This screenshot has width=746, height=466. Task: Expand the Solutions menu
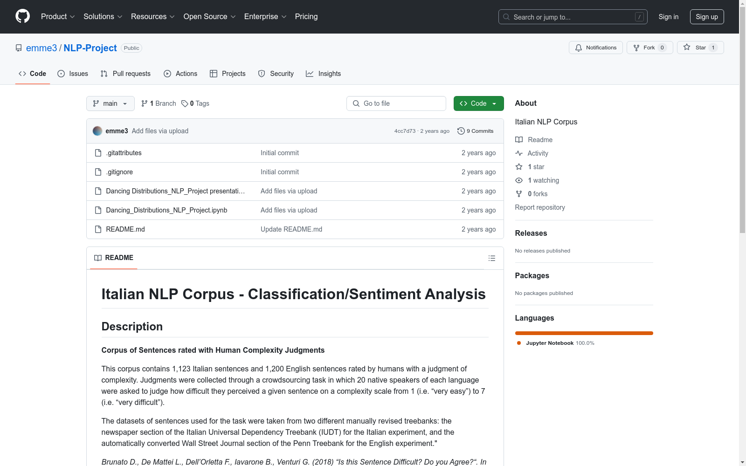point(103,17)
